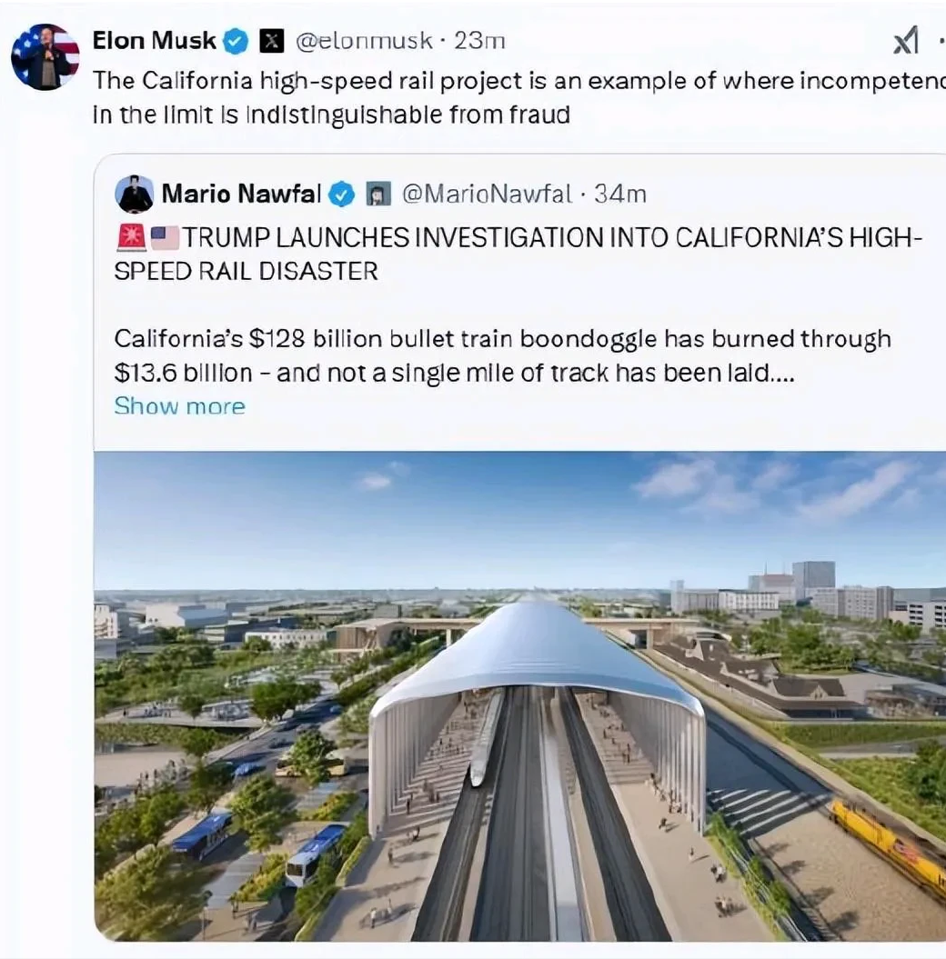
Task: Open the 23m timestamp of Elon's post
Action: (479, 41)
